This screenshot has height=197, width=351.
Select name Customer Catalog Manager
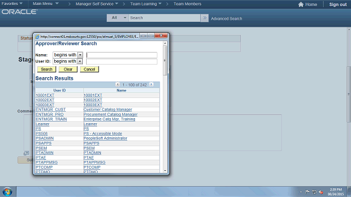107,109
